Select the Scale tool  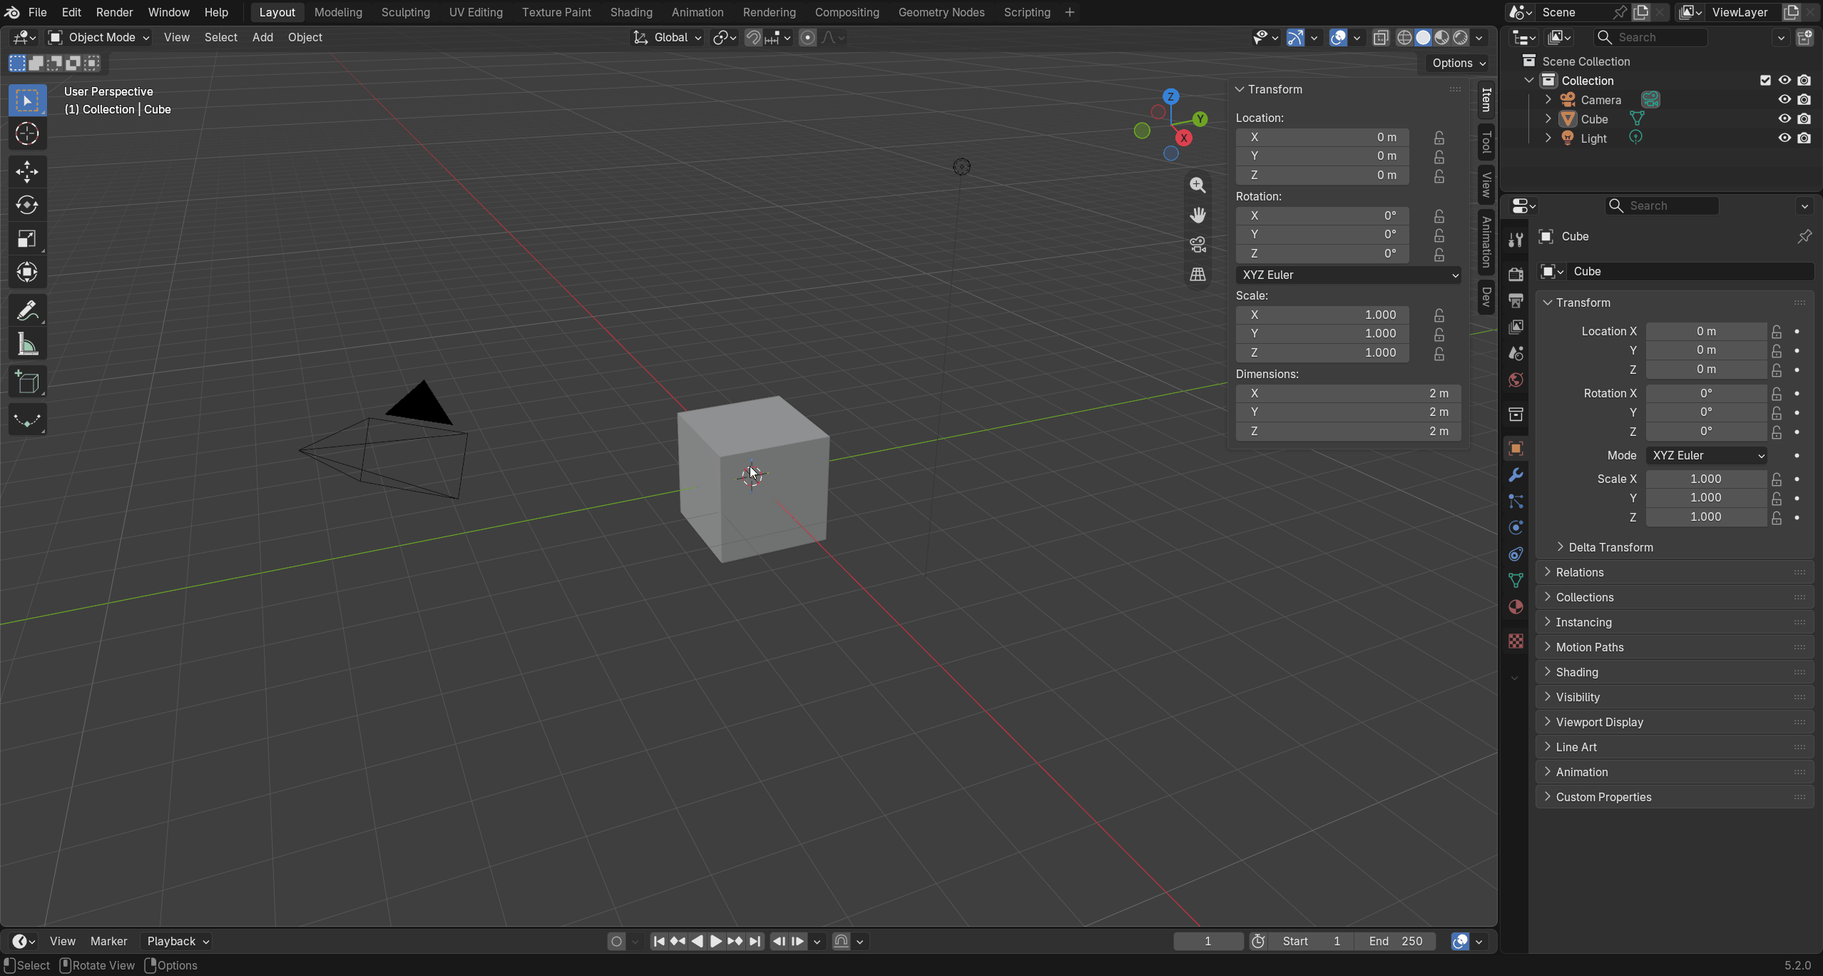pos(27,239)
